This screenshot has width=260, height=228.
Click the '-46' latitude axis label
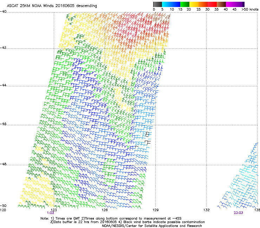tap(3, 124)
